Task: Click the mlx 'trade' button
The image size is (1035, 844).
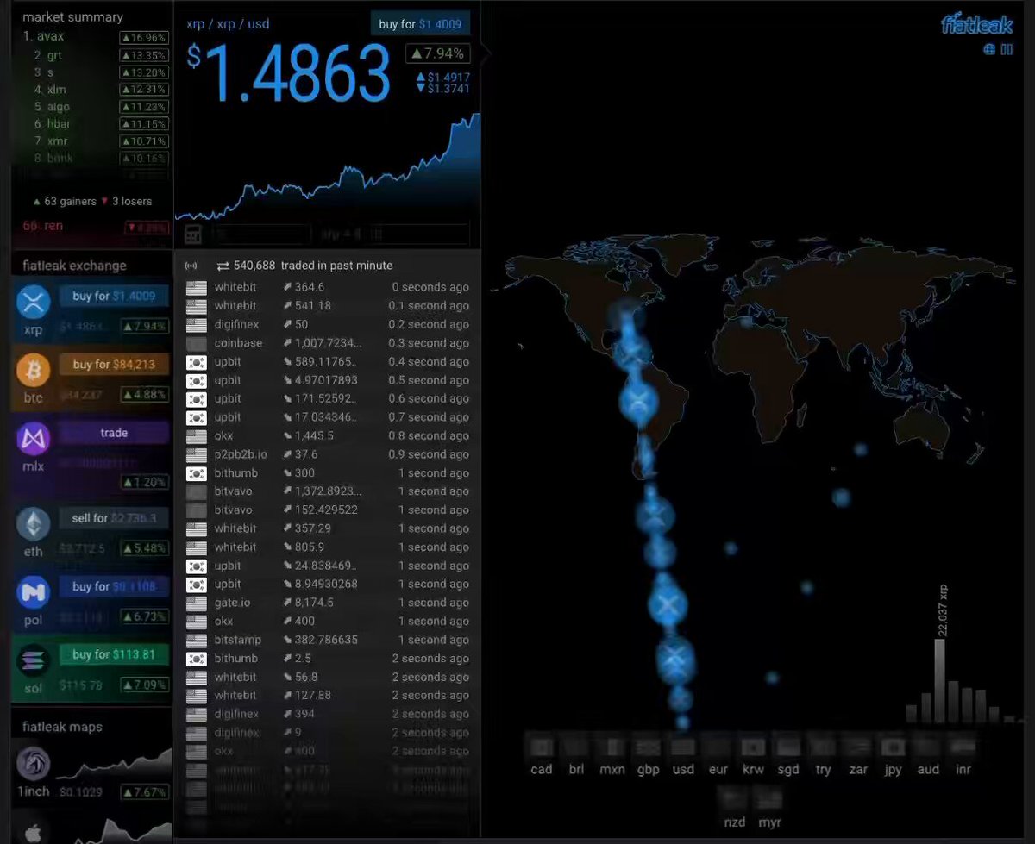Action: [114, 433]
